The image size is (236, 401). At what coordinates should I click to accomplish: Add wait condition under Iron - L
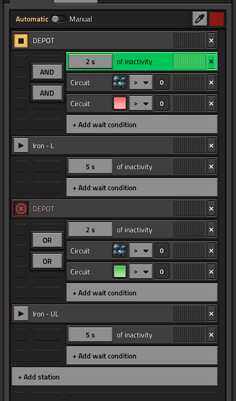point(142,188)
